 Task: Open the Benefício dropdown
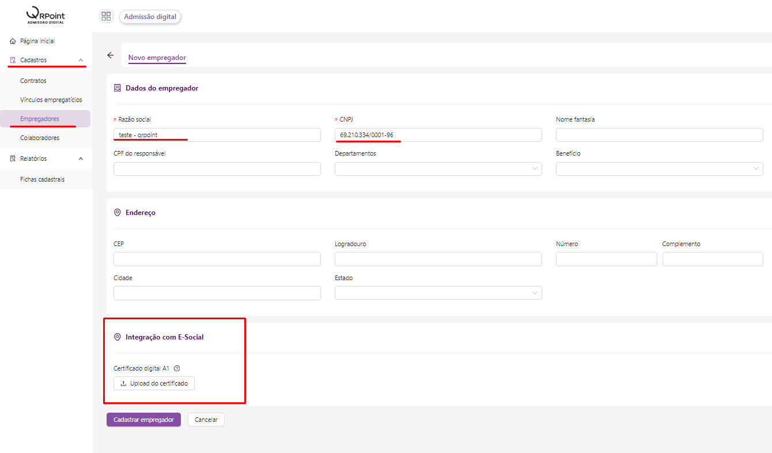tap(659, 169)
